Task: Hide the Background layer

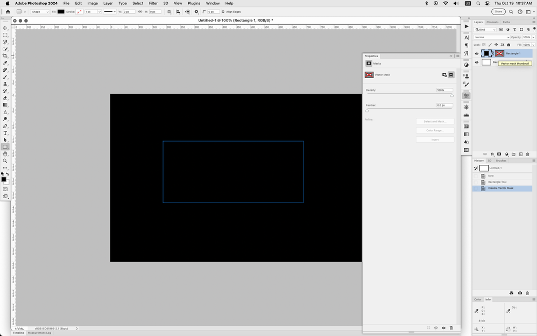Action: tap(476, 62)
